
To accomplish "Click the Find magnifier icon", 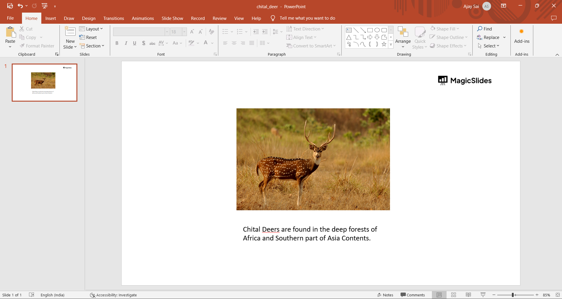I will tap(480, 29).
